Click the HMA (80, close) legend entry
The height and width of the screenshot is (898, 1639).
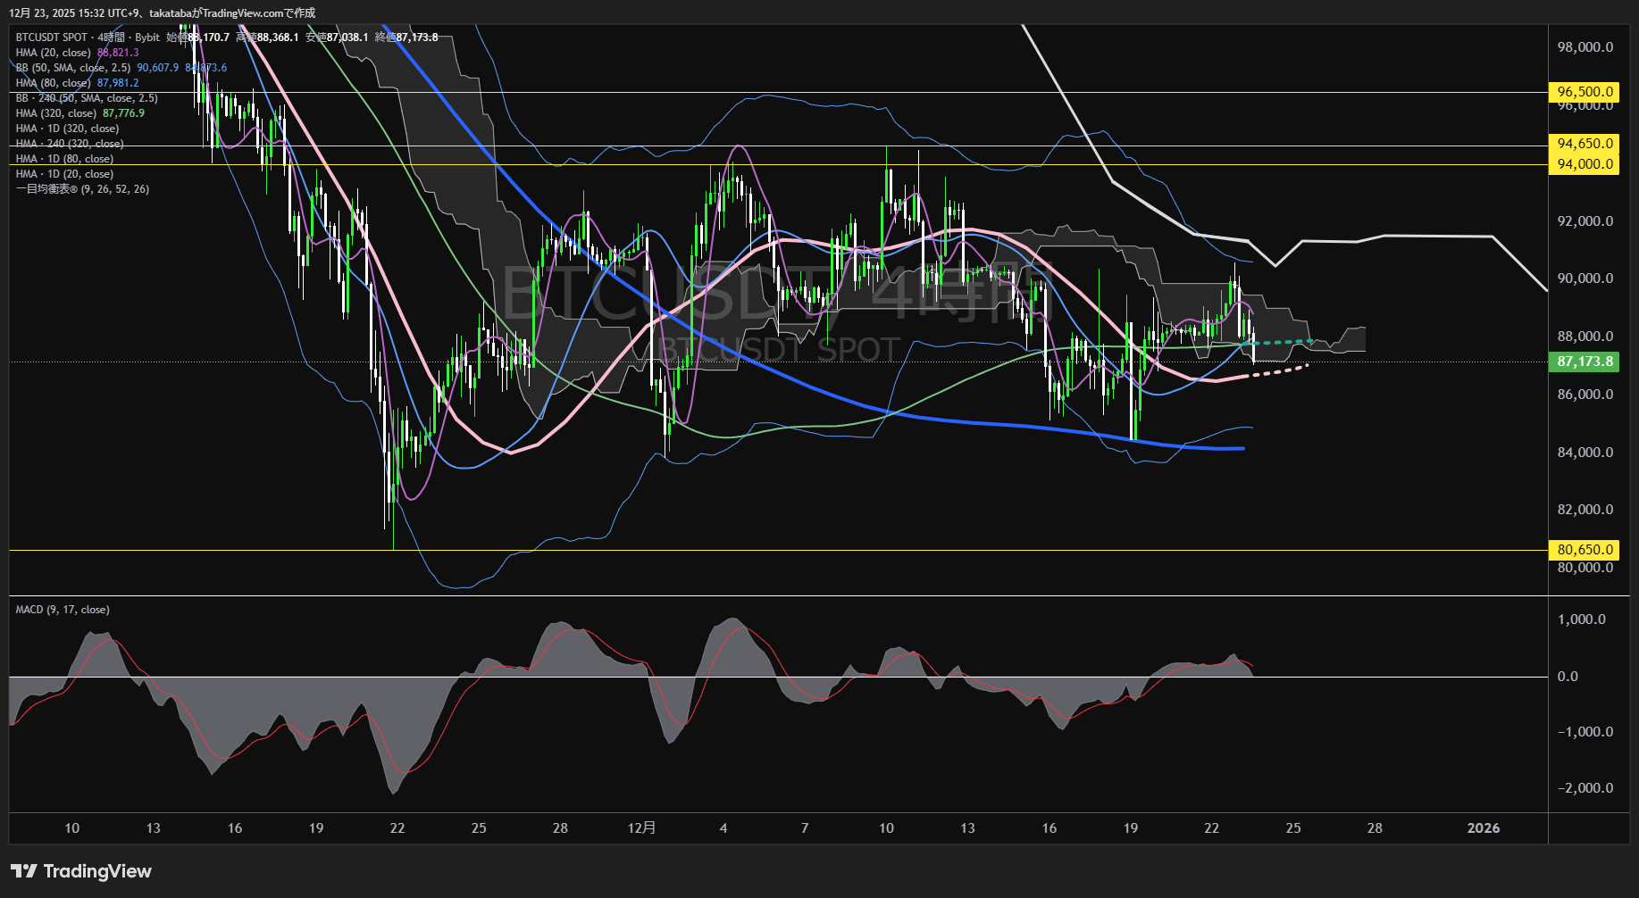(54, 83)
